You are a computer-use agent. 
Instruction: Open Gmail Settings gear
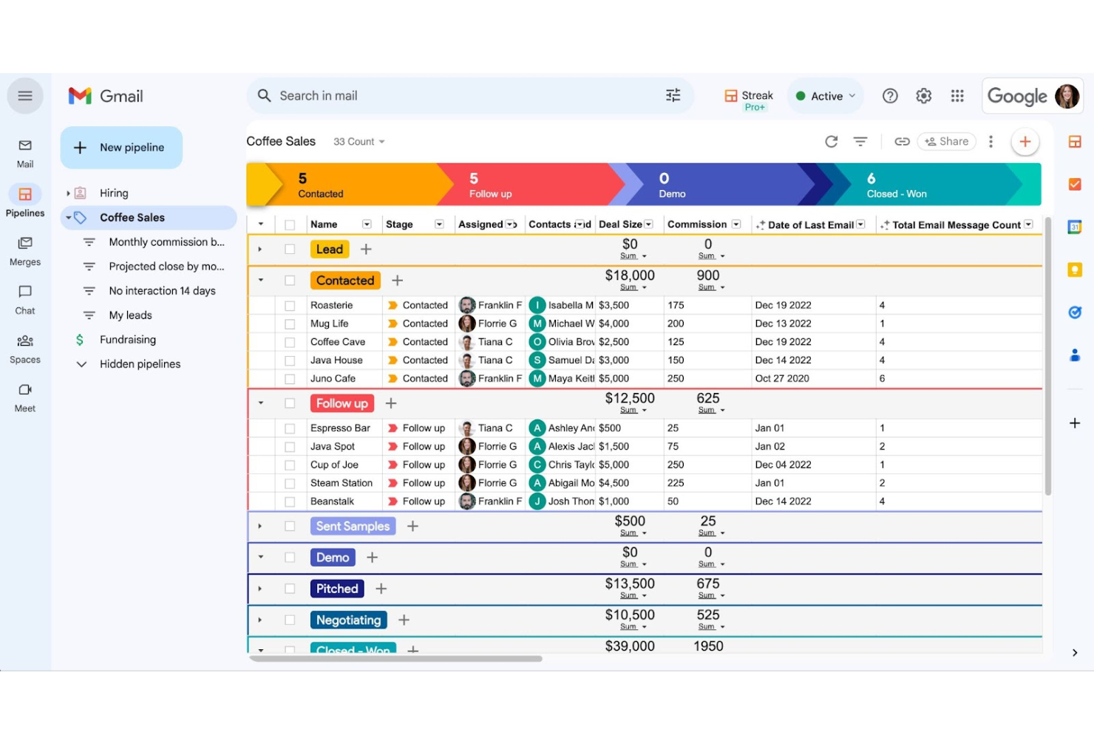(x=923, y=96)
